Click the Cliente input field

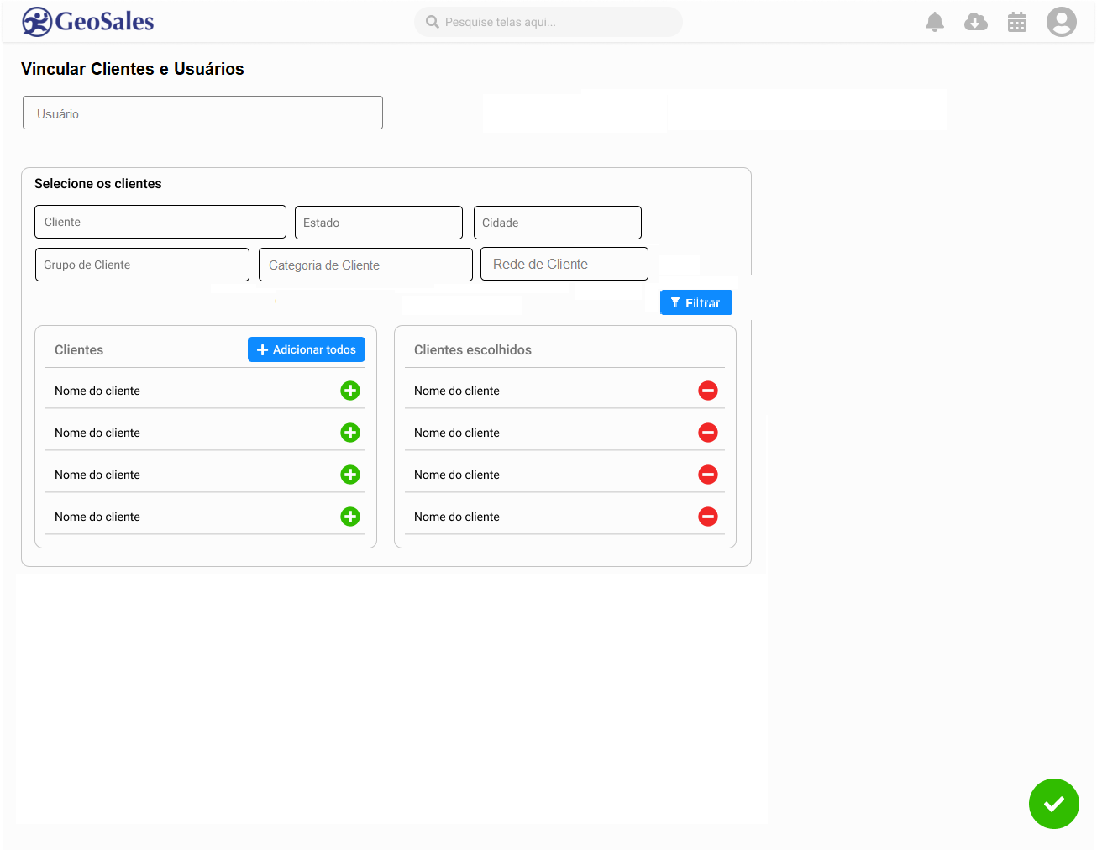pos(160,222)
